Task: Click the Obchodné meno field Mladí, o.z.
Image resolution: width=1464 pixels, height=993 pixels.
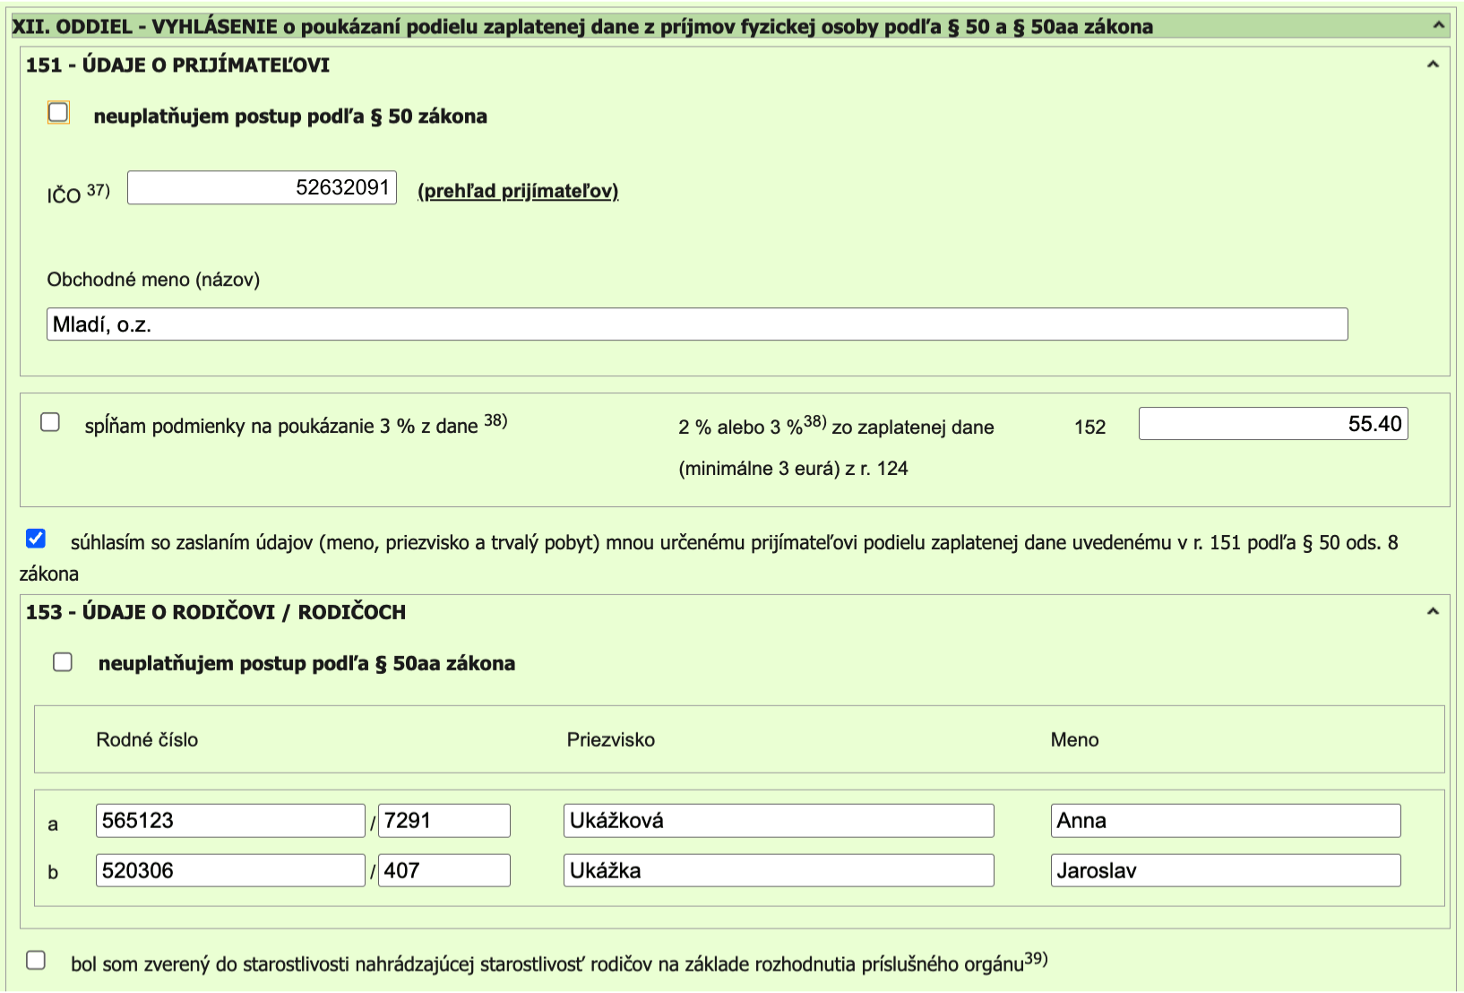Action: pyautogui.click(x=697, y=324)
